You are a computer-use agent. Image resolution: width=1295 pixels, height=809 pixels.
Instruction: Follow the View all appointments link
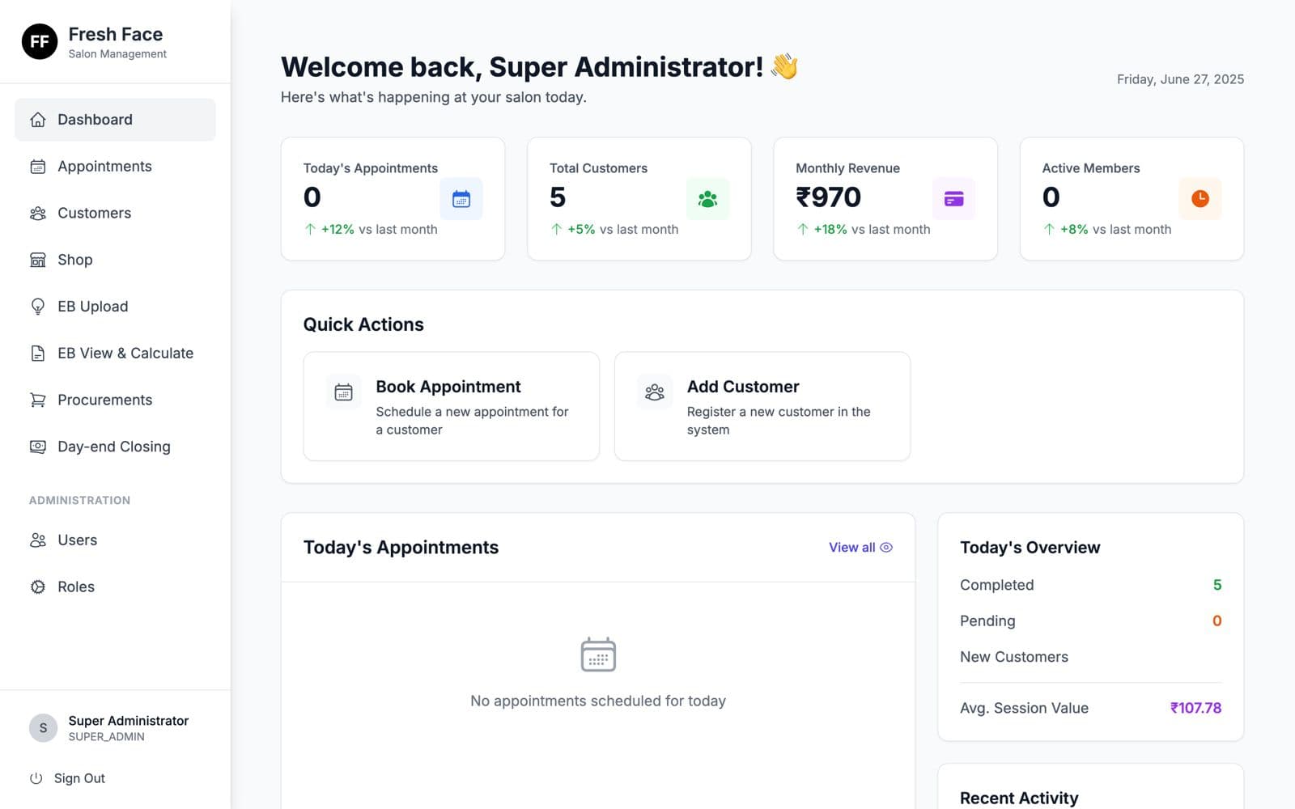851,548
